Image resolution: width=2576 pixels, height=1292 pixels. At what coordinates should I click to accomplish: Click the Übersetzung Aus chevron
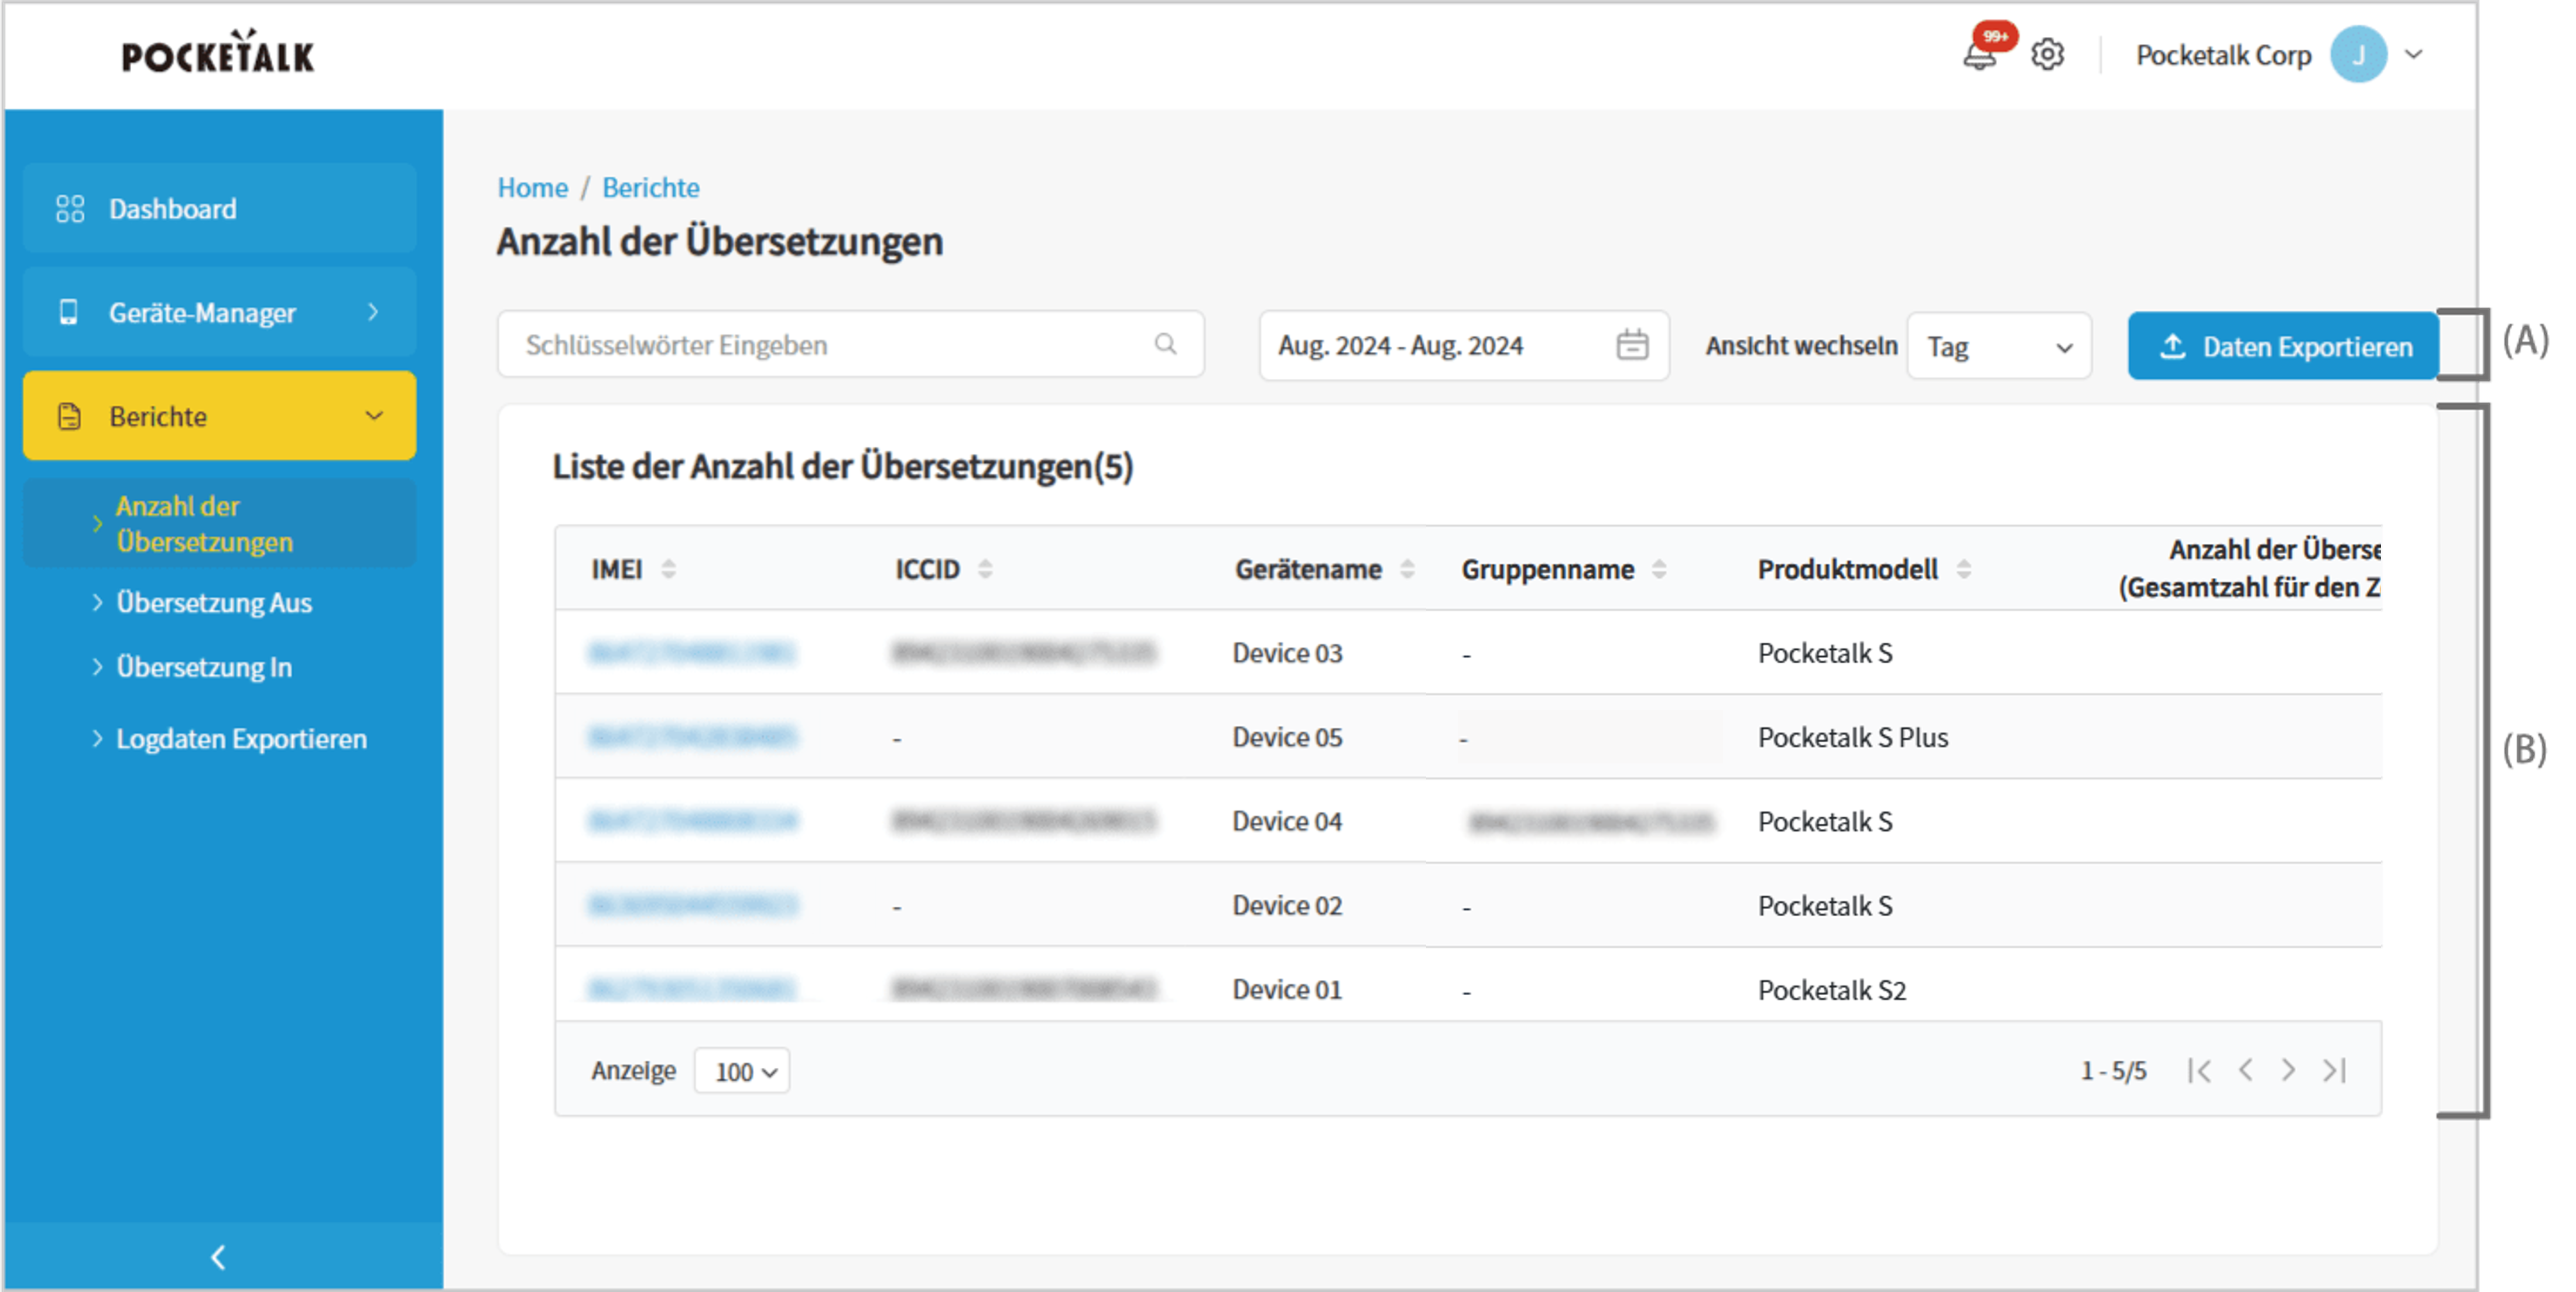coord(97,602)
